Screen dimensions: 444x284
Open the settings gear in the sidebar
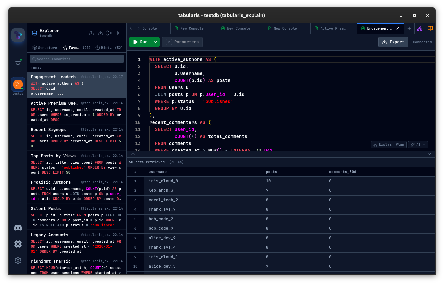pos(18,260)
